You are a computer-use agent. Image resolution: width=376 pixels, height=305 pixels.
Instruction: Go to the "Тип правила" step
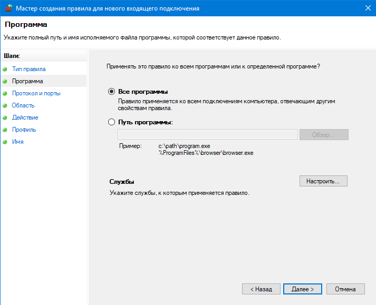point(28,69)
